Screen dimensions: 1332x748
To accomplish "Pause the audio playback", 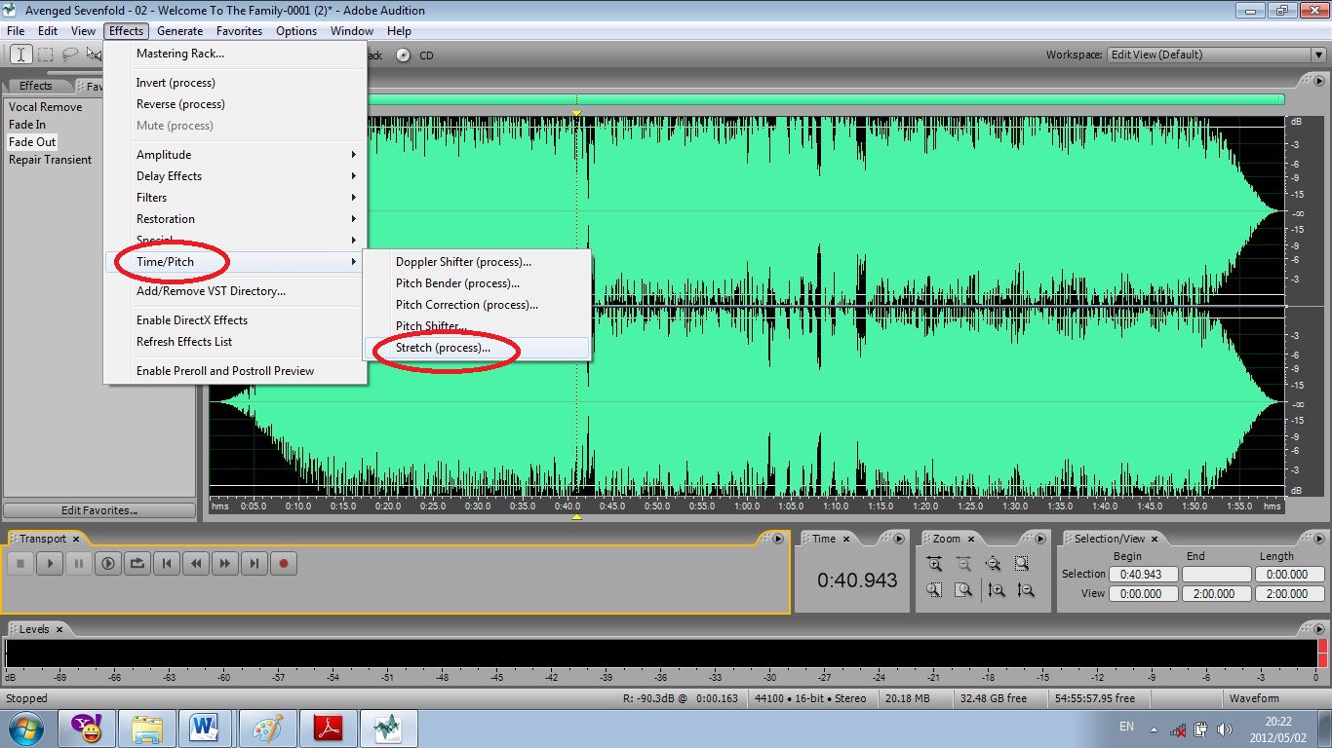I will 79,563.
